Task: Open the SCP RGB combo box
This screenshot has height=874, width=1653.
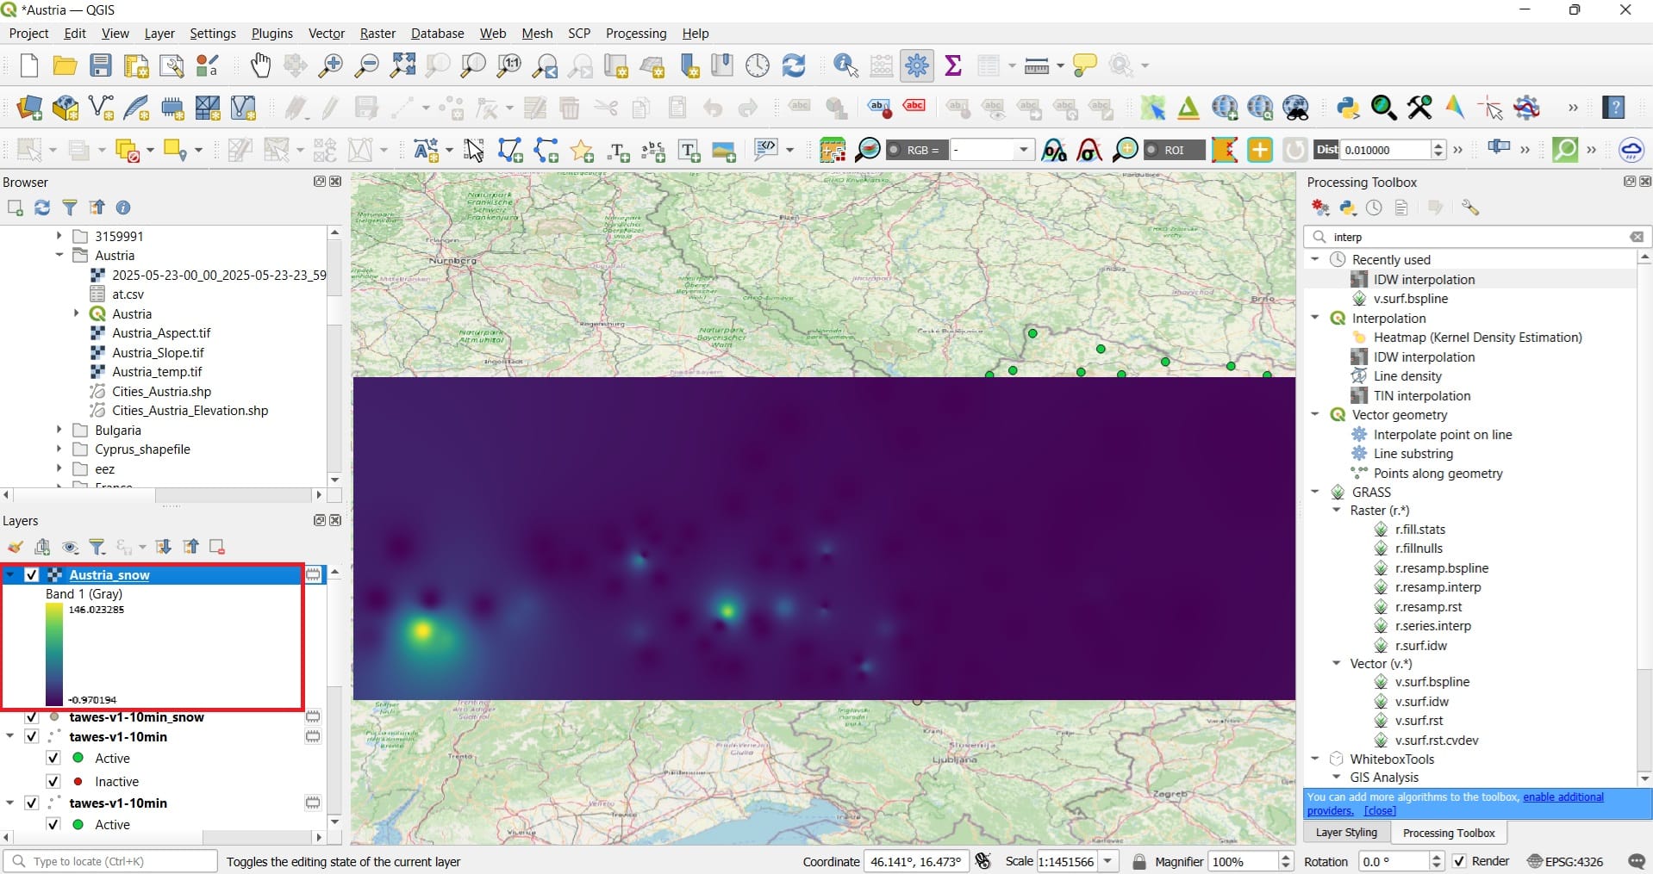Action: click(991, 150)
